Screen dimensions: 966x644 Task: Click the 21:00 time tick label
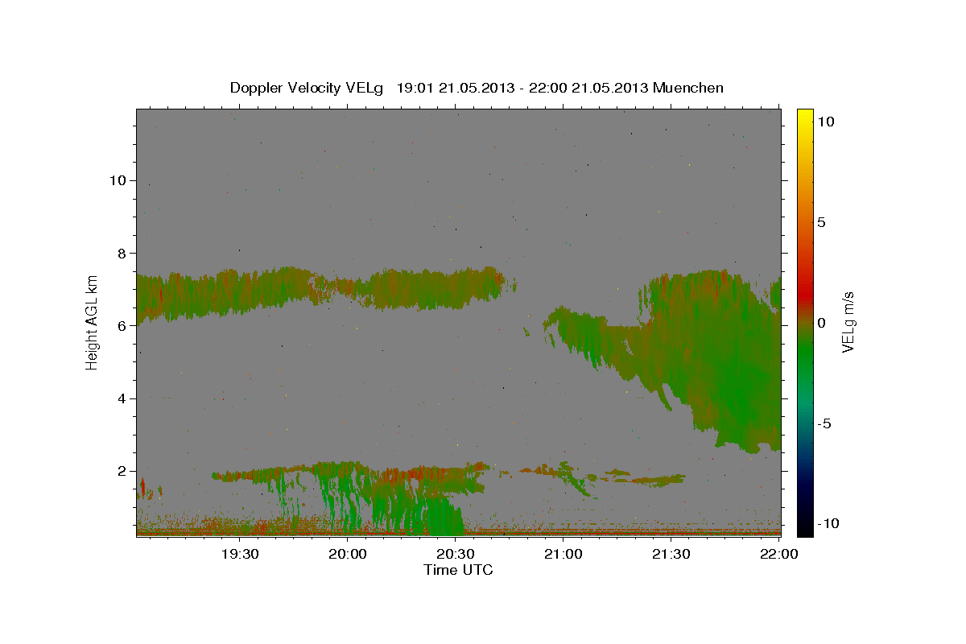click(x=563, y=555)
